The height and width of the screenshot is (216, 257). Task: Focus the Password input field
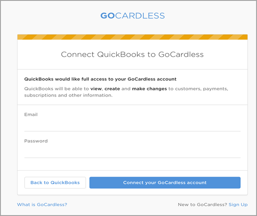coord(132,151)
